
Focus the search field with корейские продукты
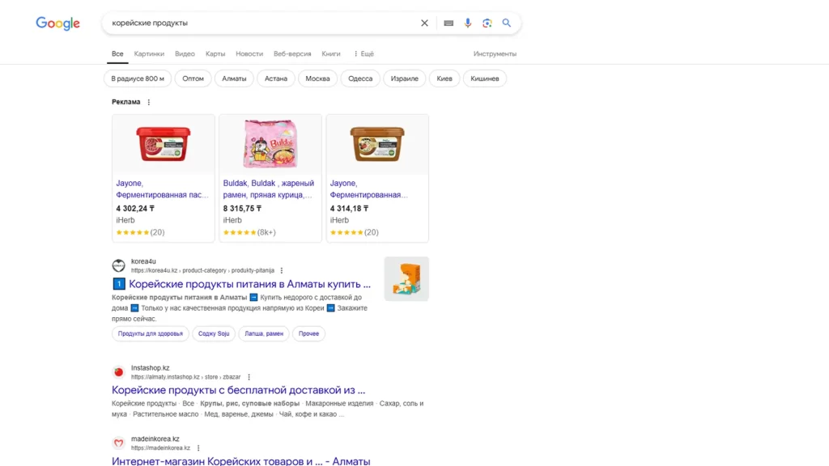[x=259, y=23]
